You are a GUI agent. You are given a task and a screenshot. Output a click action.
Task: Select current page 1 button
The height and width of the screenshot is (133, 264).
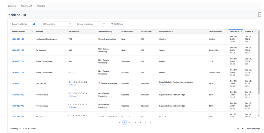(x=124, y=122)
